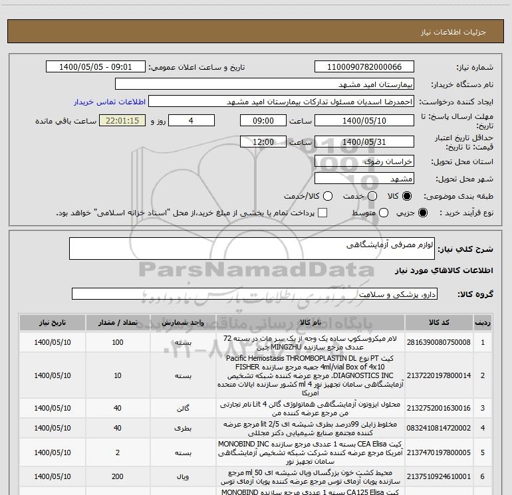Select the کالا radio button

[x=407, y=196]
